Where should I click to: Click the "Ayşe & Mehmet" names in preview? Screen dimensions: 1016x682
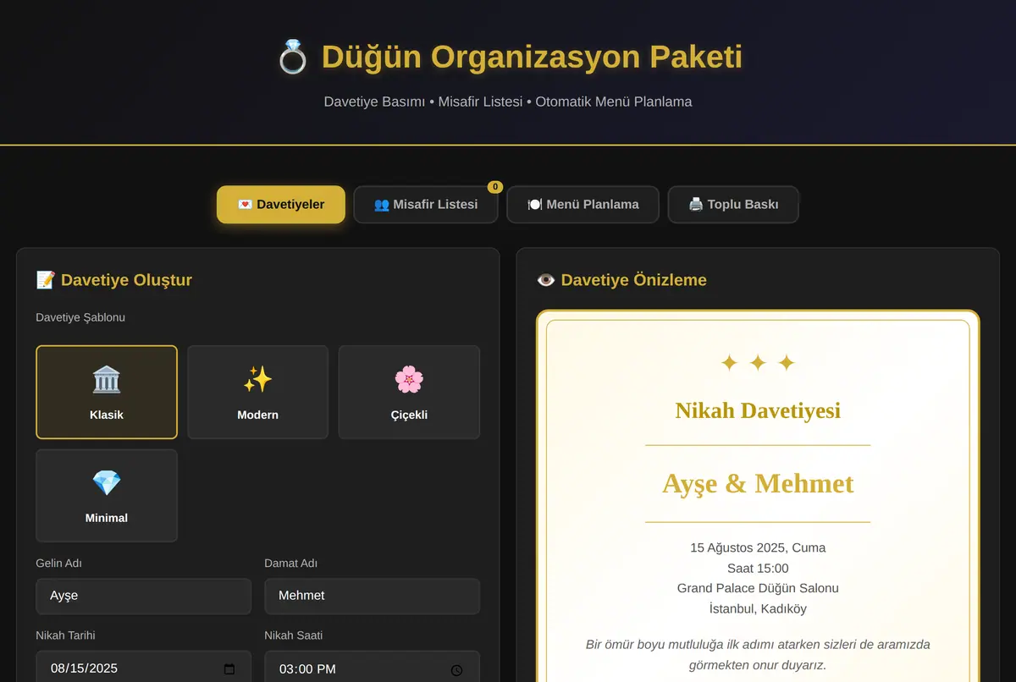pyautogui.click(x=758, y=483)
